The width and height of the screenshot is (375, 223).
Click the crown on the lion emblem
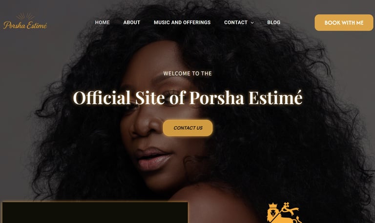pos(273,205)
